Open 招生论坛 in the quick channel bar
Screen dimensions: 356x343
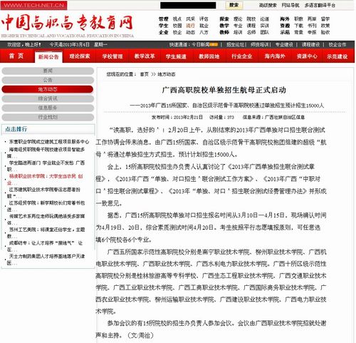click(235, 44)
